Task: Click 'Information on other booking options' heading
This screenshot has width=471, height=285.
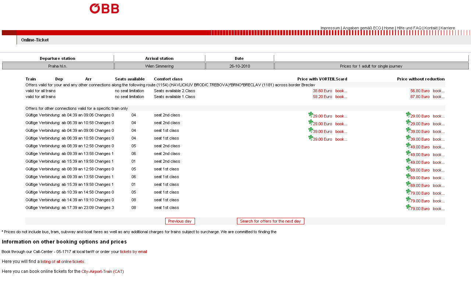Action: (64, 242)
